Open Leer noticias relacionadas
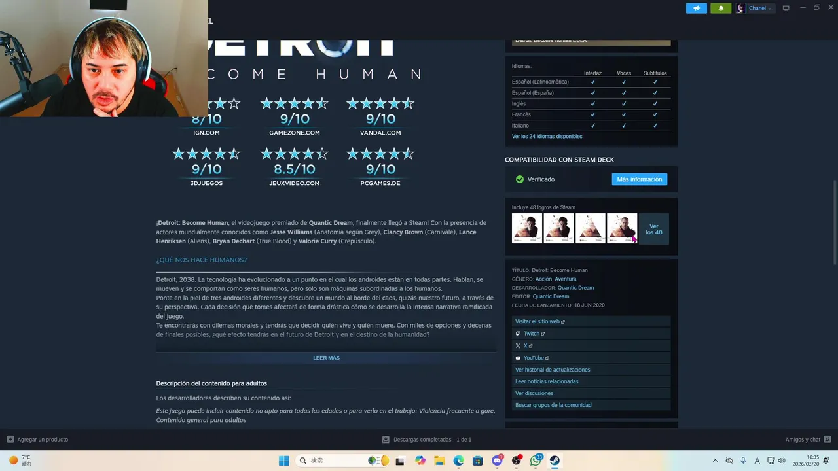 pyautogui.click(x=547, y=381)
